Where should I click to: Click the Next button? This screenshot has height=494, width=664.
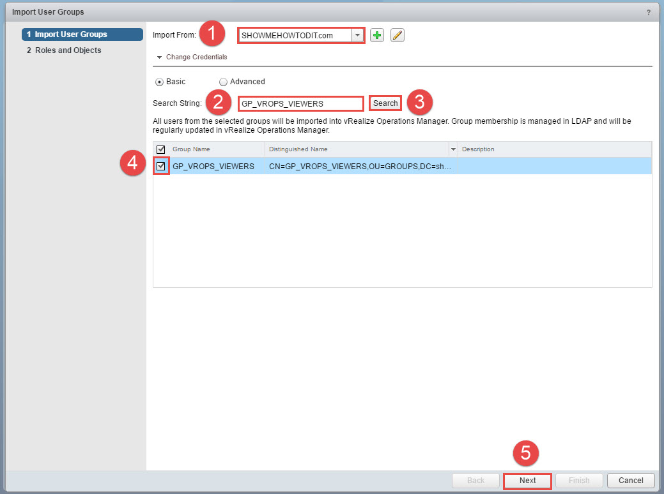point(528,481)
